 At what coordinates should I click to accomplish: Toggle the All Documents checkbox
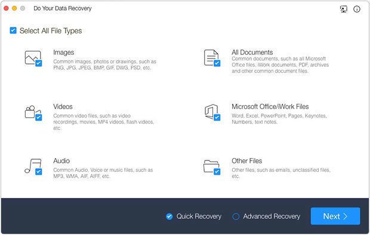(x=217, y=63)
